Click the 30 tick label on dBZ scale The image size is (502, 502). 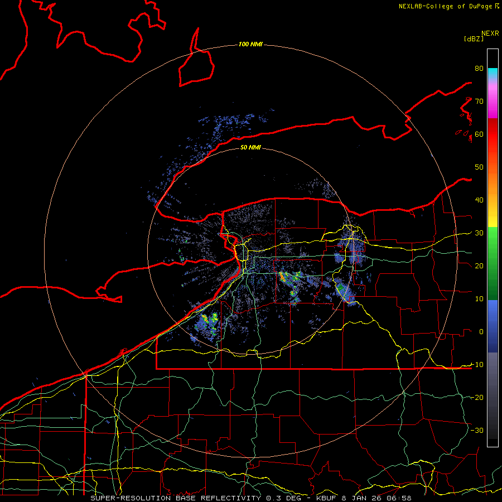pyautogui.click(x=479, y=233)
